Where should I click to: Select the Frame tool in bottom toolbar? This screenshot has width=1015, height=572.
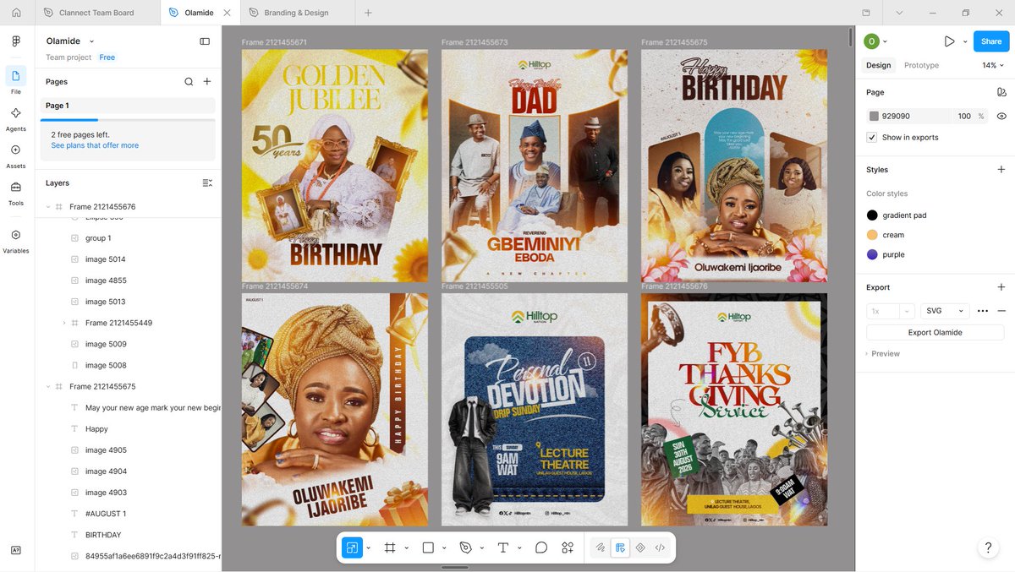390,547
